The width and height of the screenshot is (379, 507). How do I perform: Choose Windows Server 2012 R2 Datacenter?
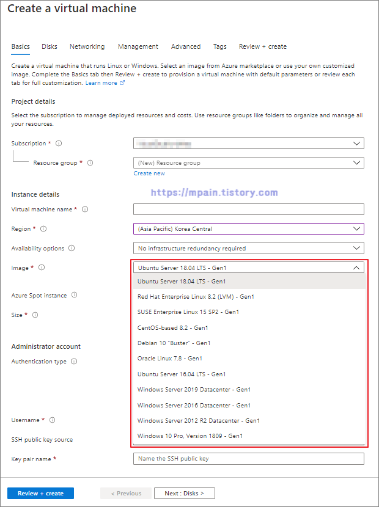point(249,420)
